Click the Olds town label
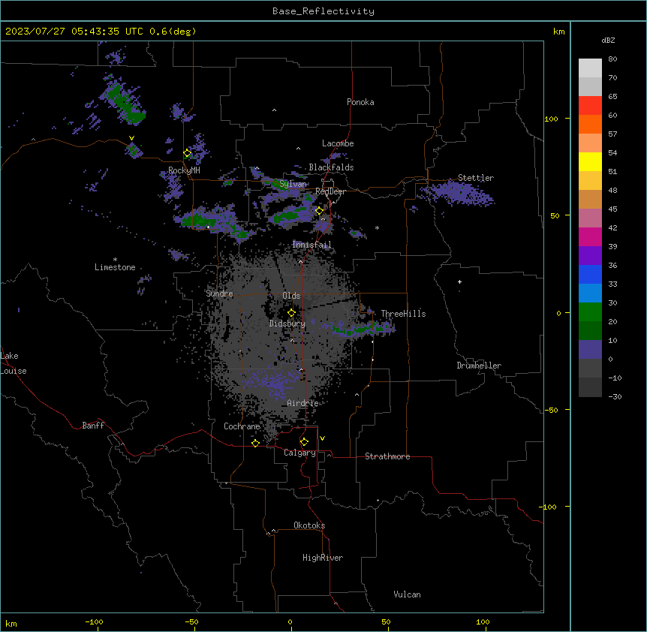 pos(291,296)
